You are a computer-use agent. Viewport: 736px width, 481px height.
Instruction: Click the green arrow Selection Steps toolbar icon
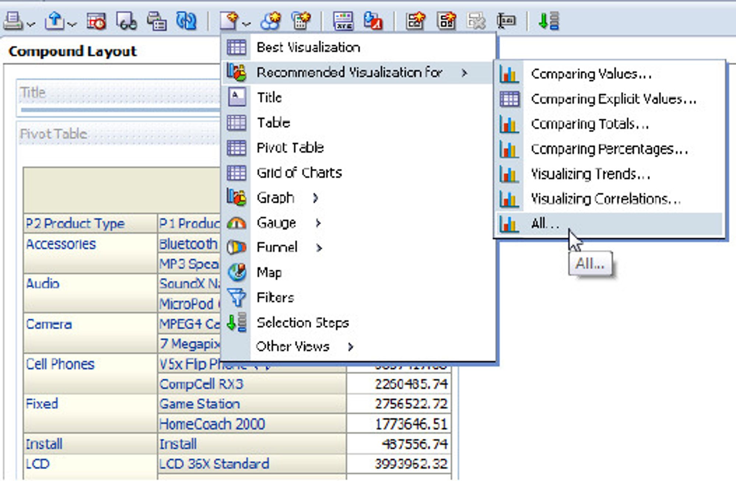549,21
